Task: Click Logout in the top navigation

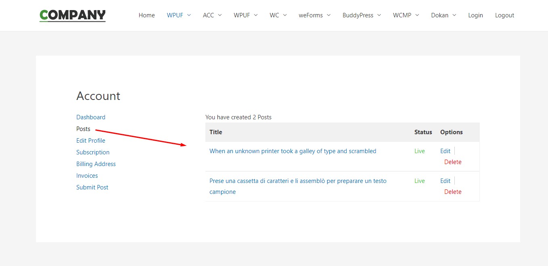Action: 504,15
